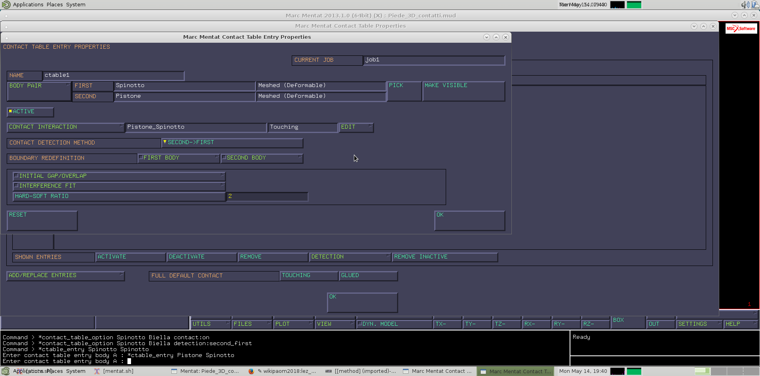Open the SETTINGS menu
This screenshot has width=760, height=376.
[699, 324]
